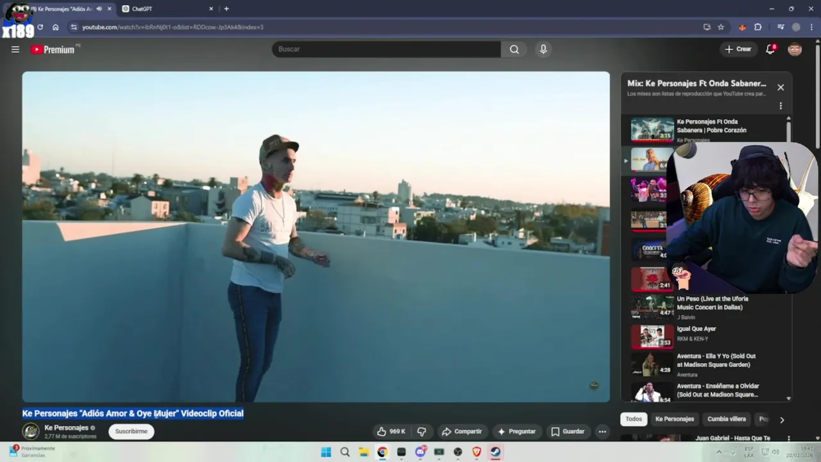Play Igual Que Ayer by RKM & KEN-Y
This screenshot has height=462, width=821.
(706, 336)
